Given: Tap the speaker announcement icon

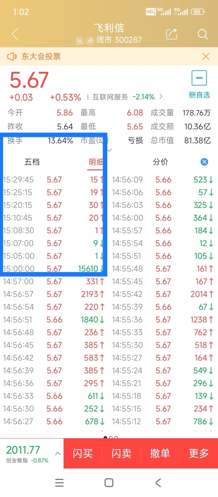Looking at the screenshot, I should click(12, 56).
